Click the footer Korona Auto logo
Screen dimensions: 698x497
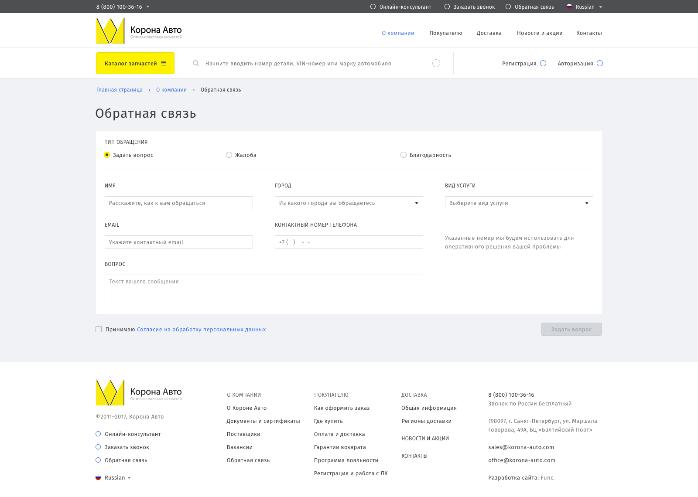139,392
